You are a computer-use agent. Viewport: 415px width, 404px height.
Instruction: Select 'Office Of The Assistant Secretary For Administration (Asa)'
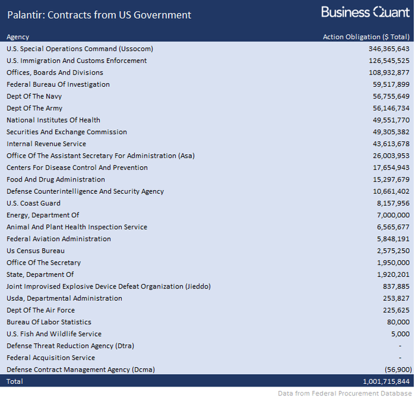[101, 156]
